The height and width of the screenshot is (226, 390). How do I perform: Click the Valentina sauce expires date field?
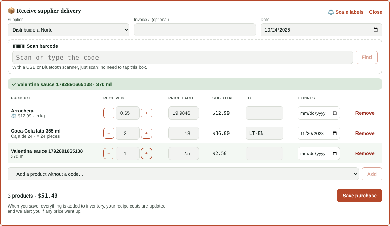(319, 153)
